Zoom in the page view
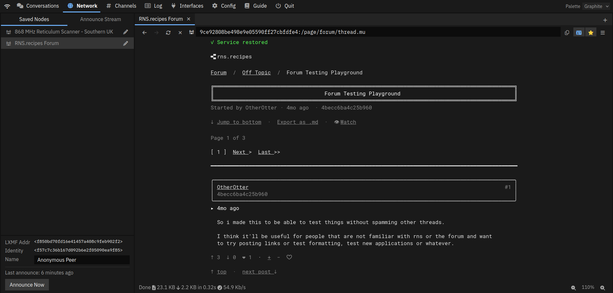 tap(602, 288)
